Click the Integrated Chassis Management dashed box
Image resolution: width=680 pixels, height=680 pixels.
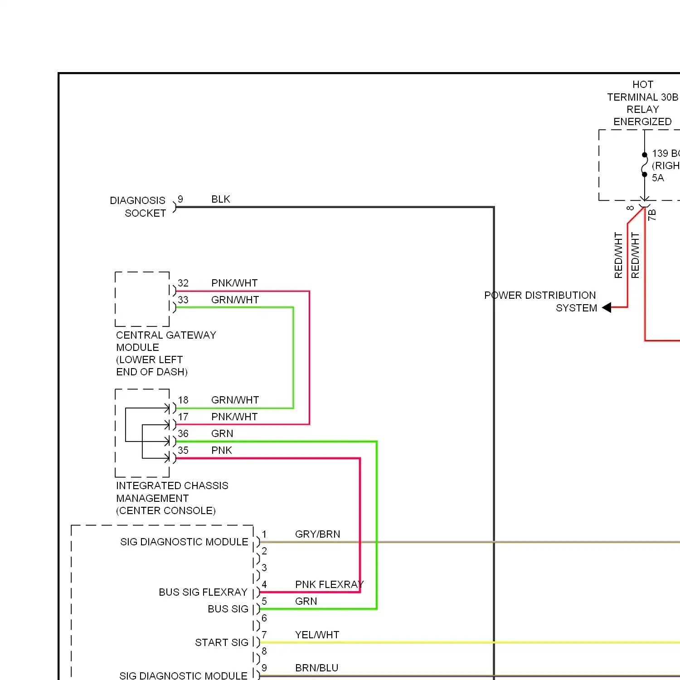coord(142,433)
